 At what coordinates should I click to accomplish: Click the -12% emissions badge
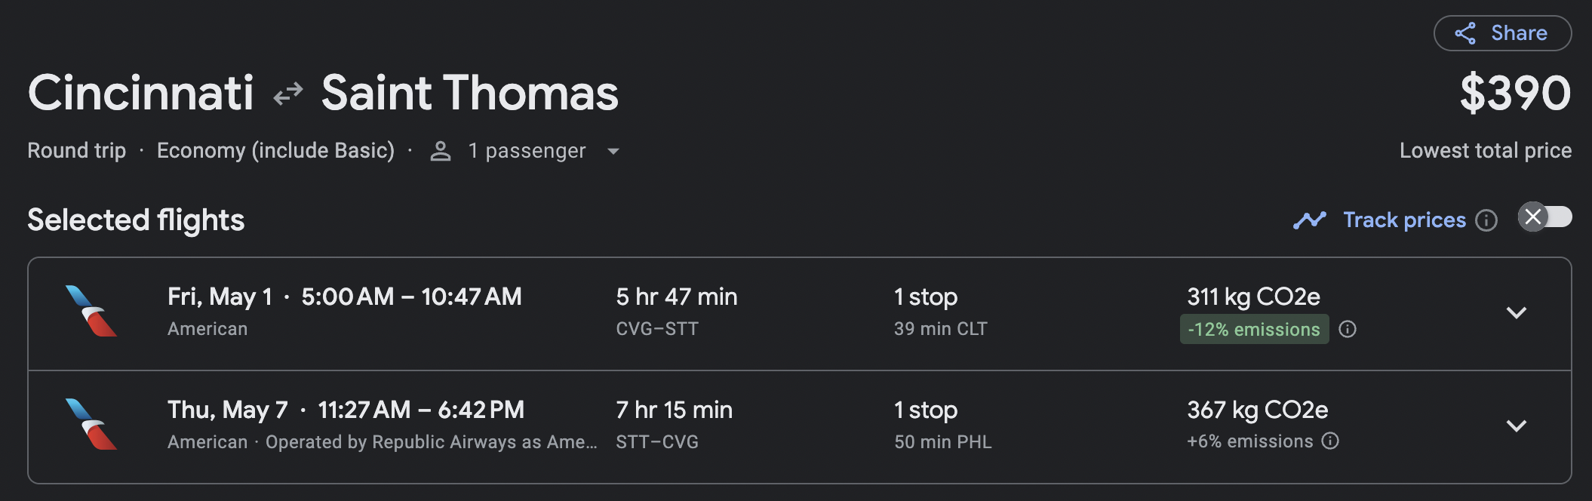coord(1254,330)
